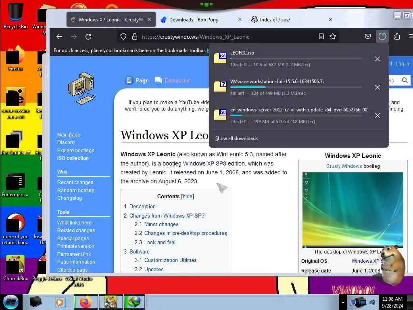The height and width of the screenshot is (310, 413).
Task: Close the Index of /isos/ tab
Action: pos(331,19)
